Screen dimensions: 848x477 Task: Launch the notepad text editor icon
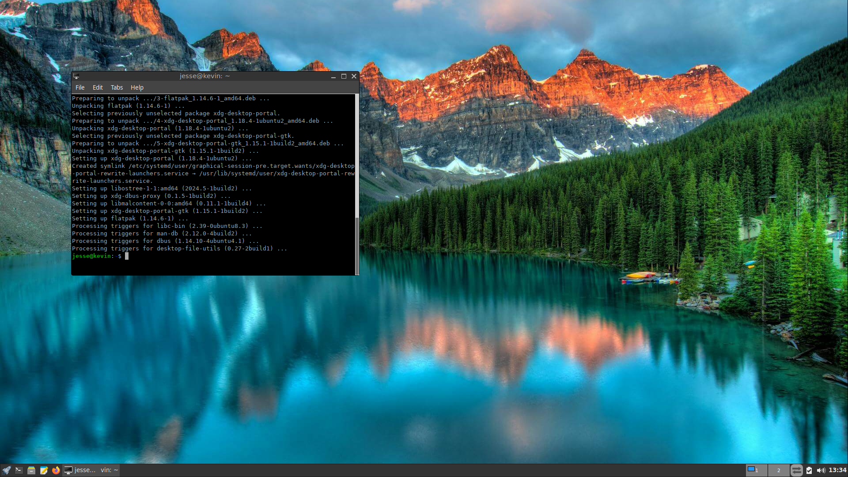tap(43, 470)
